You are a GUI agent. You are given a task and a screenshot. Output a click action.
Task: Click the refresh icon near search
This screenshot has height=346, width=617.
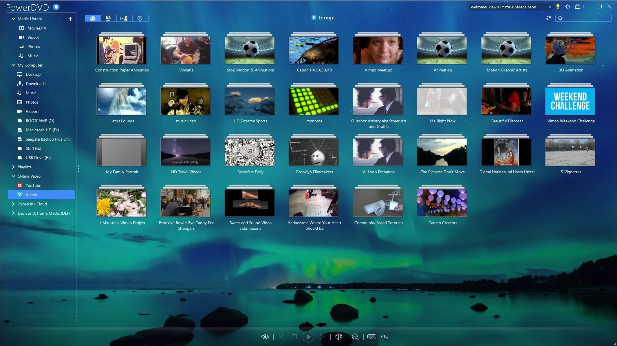(x=548, y=18)
